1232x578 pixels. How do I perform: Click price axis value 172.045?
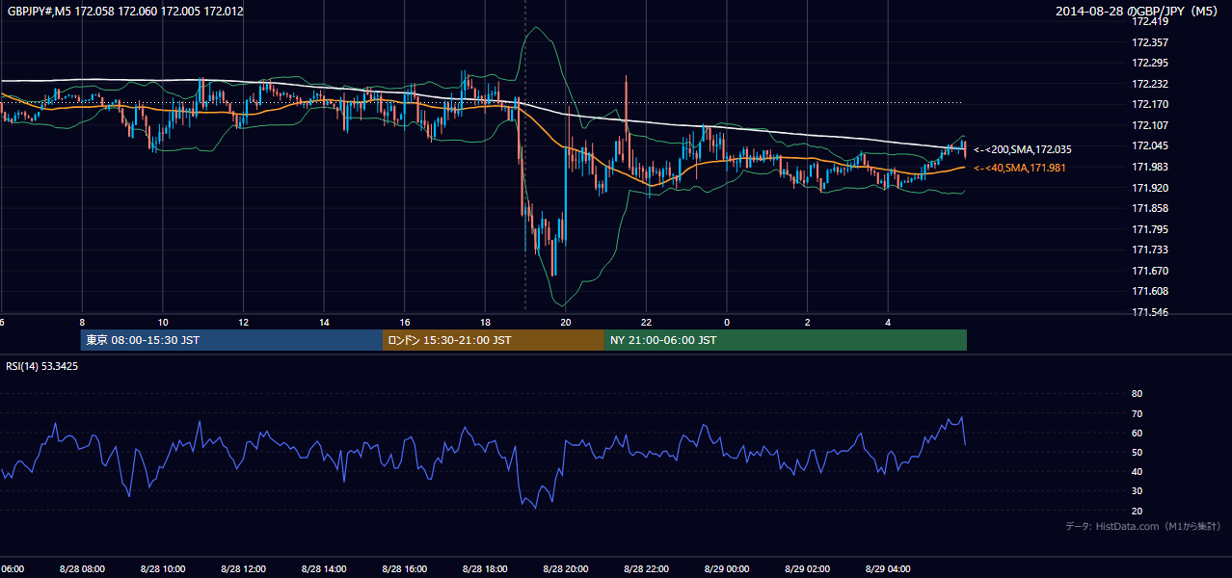click(x=1150, y=145)
